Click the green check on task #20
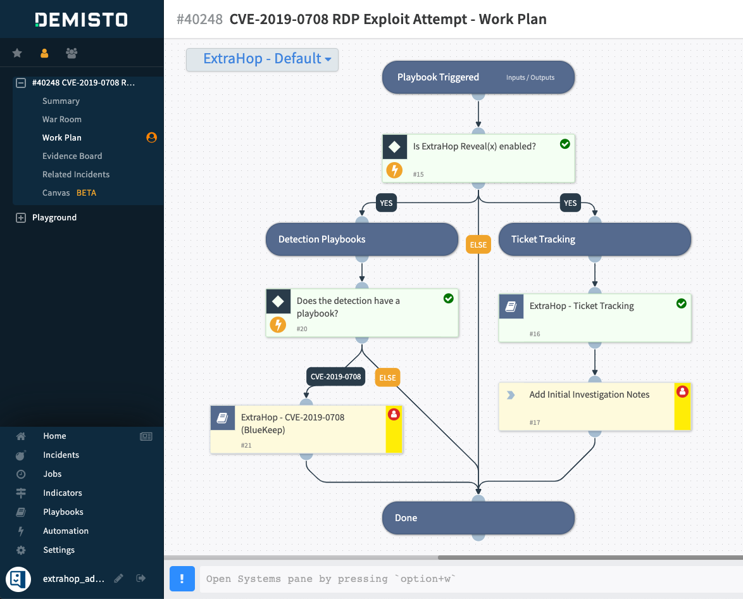The height and width of the screenshot is (599, 743). 448,298
